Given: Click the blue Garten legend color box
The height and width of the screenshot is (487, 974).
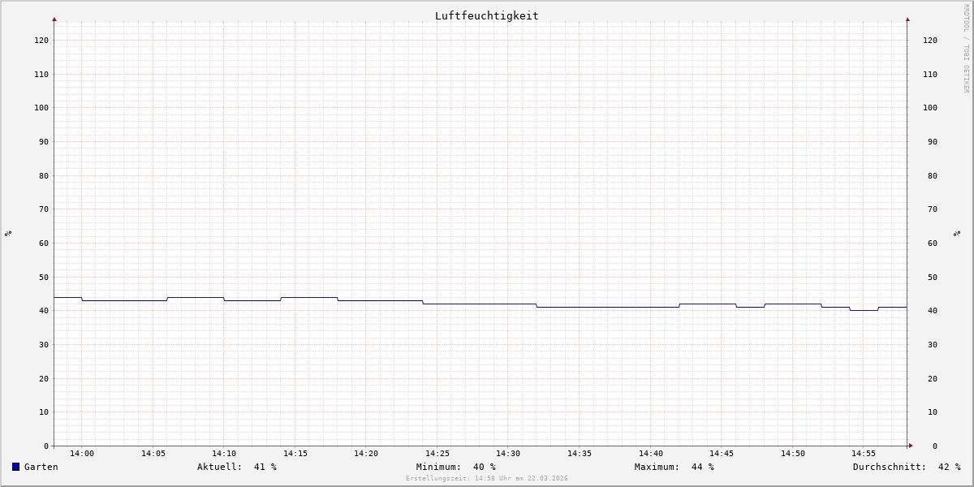Looking at the screenshot, I should (x=15, y=467).
